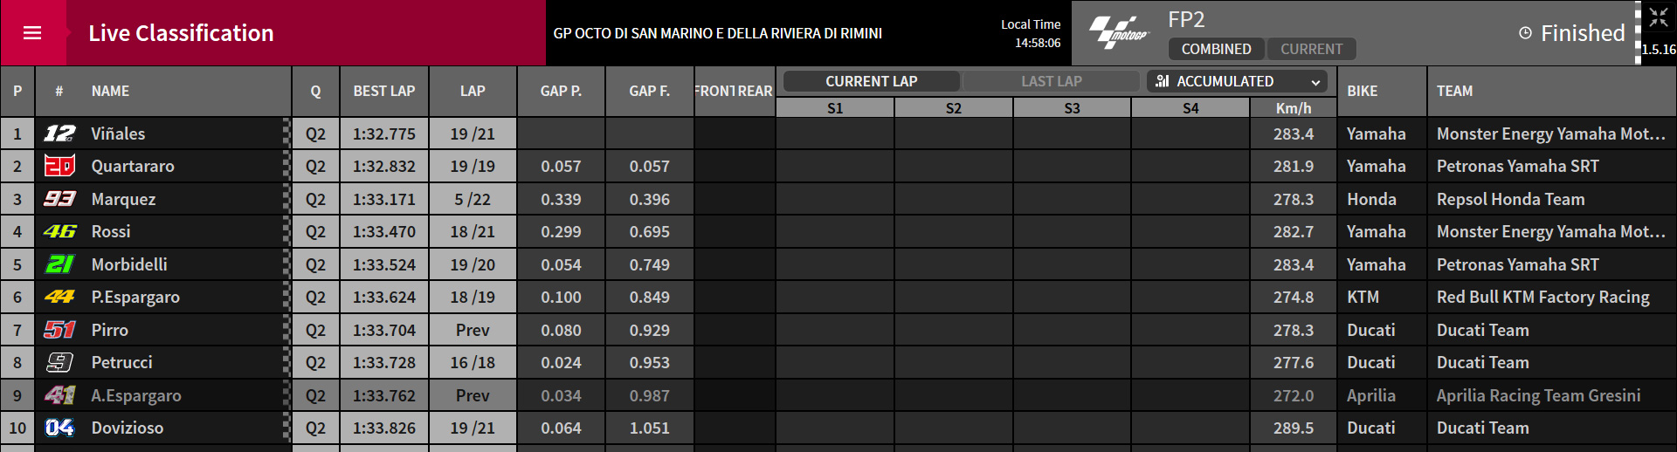Click team Repsol Honda Team
This screenshot has height=452, width=1677.
[x=1510, y=199]
